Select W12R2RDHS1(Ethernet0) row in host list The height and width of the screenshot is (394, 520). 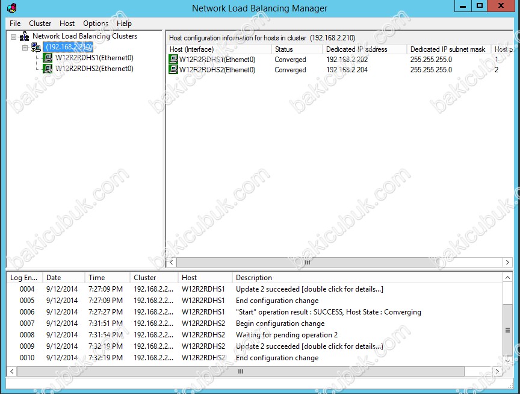(340, 60)
